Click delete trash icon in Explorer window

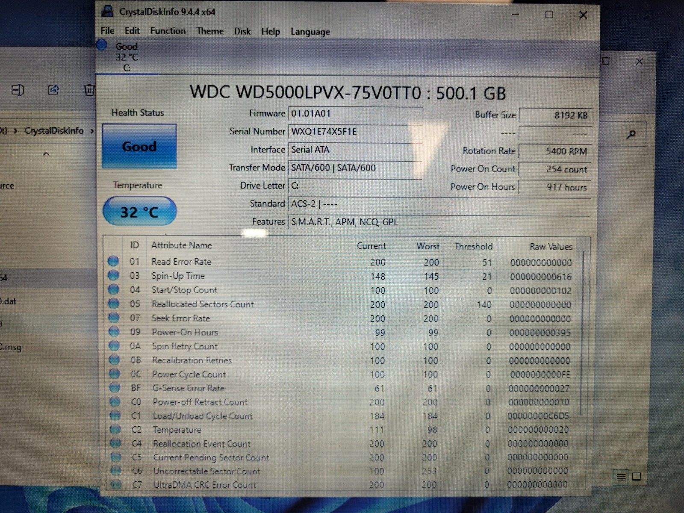[89, 90]
